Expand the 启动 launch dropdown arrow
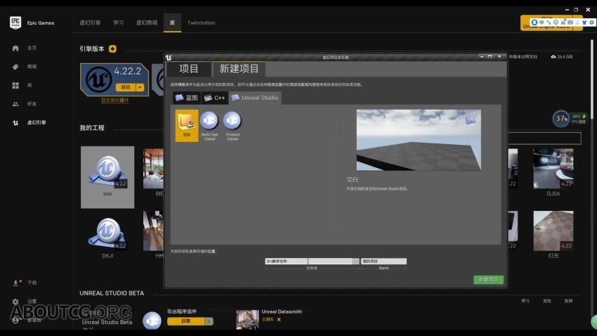 (x=140, y=87)
